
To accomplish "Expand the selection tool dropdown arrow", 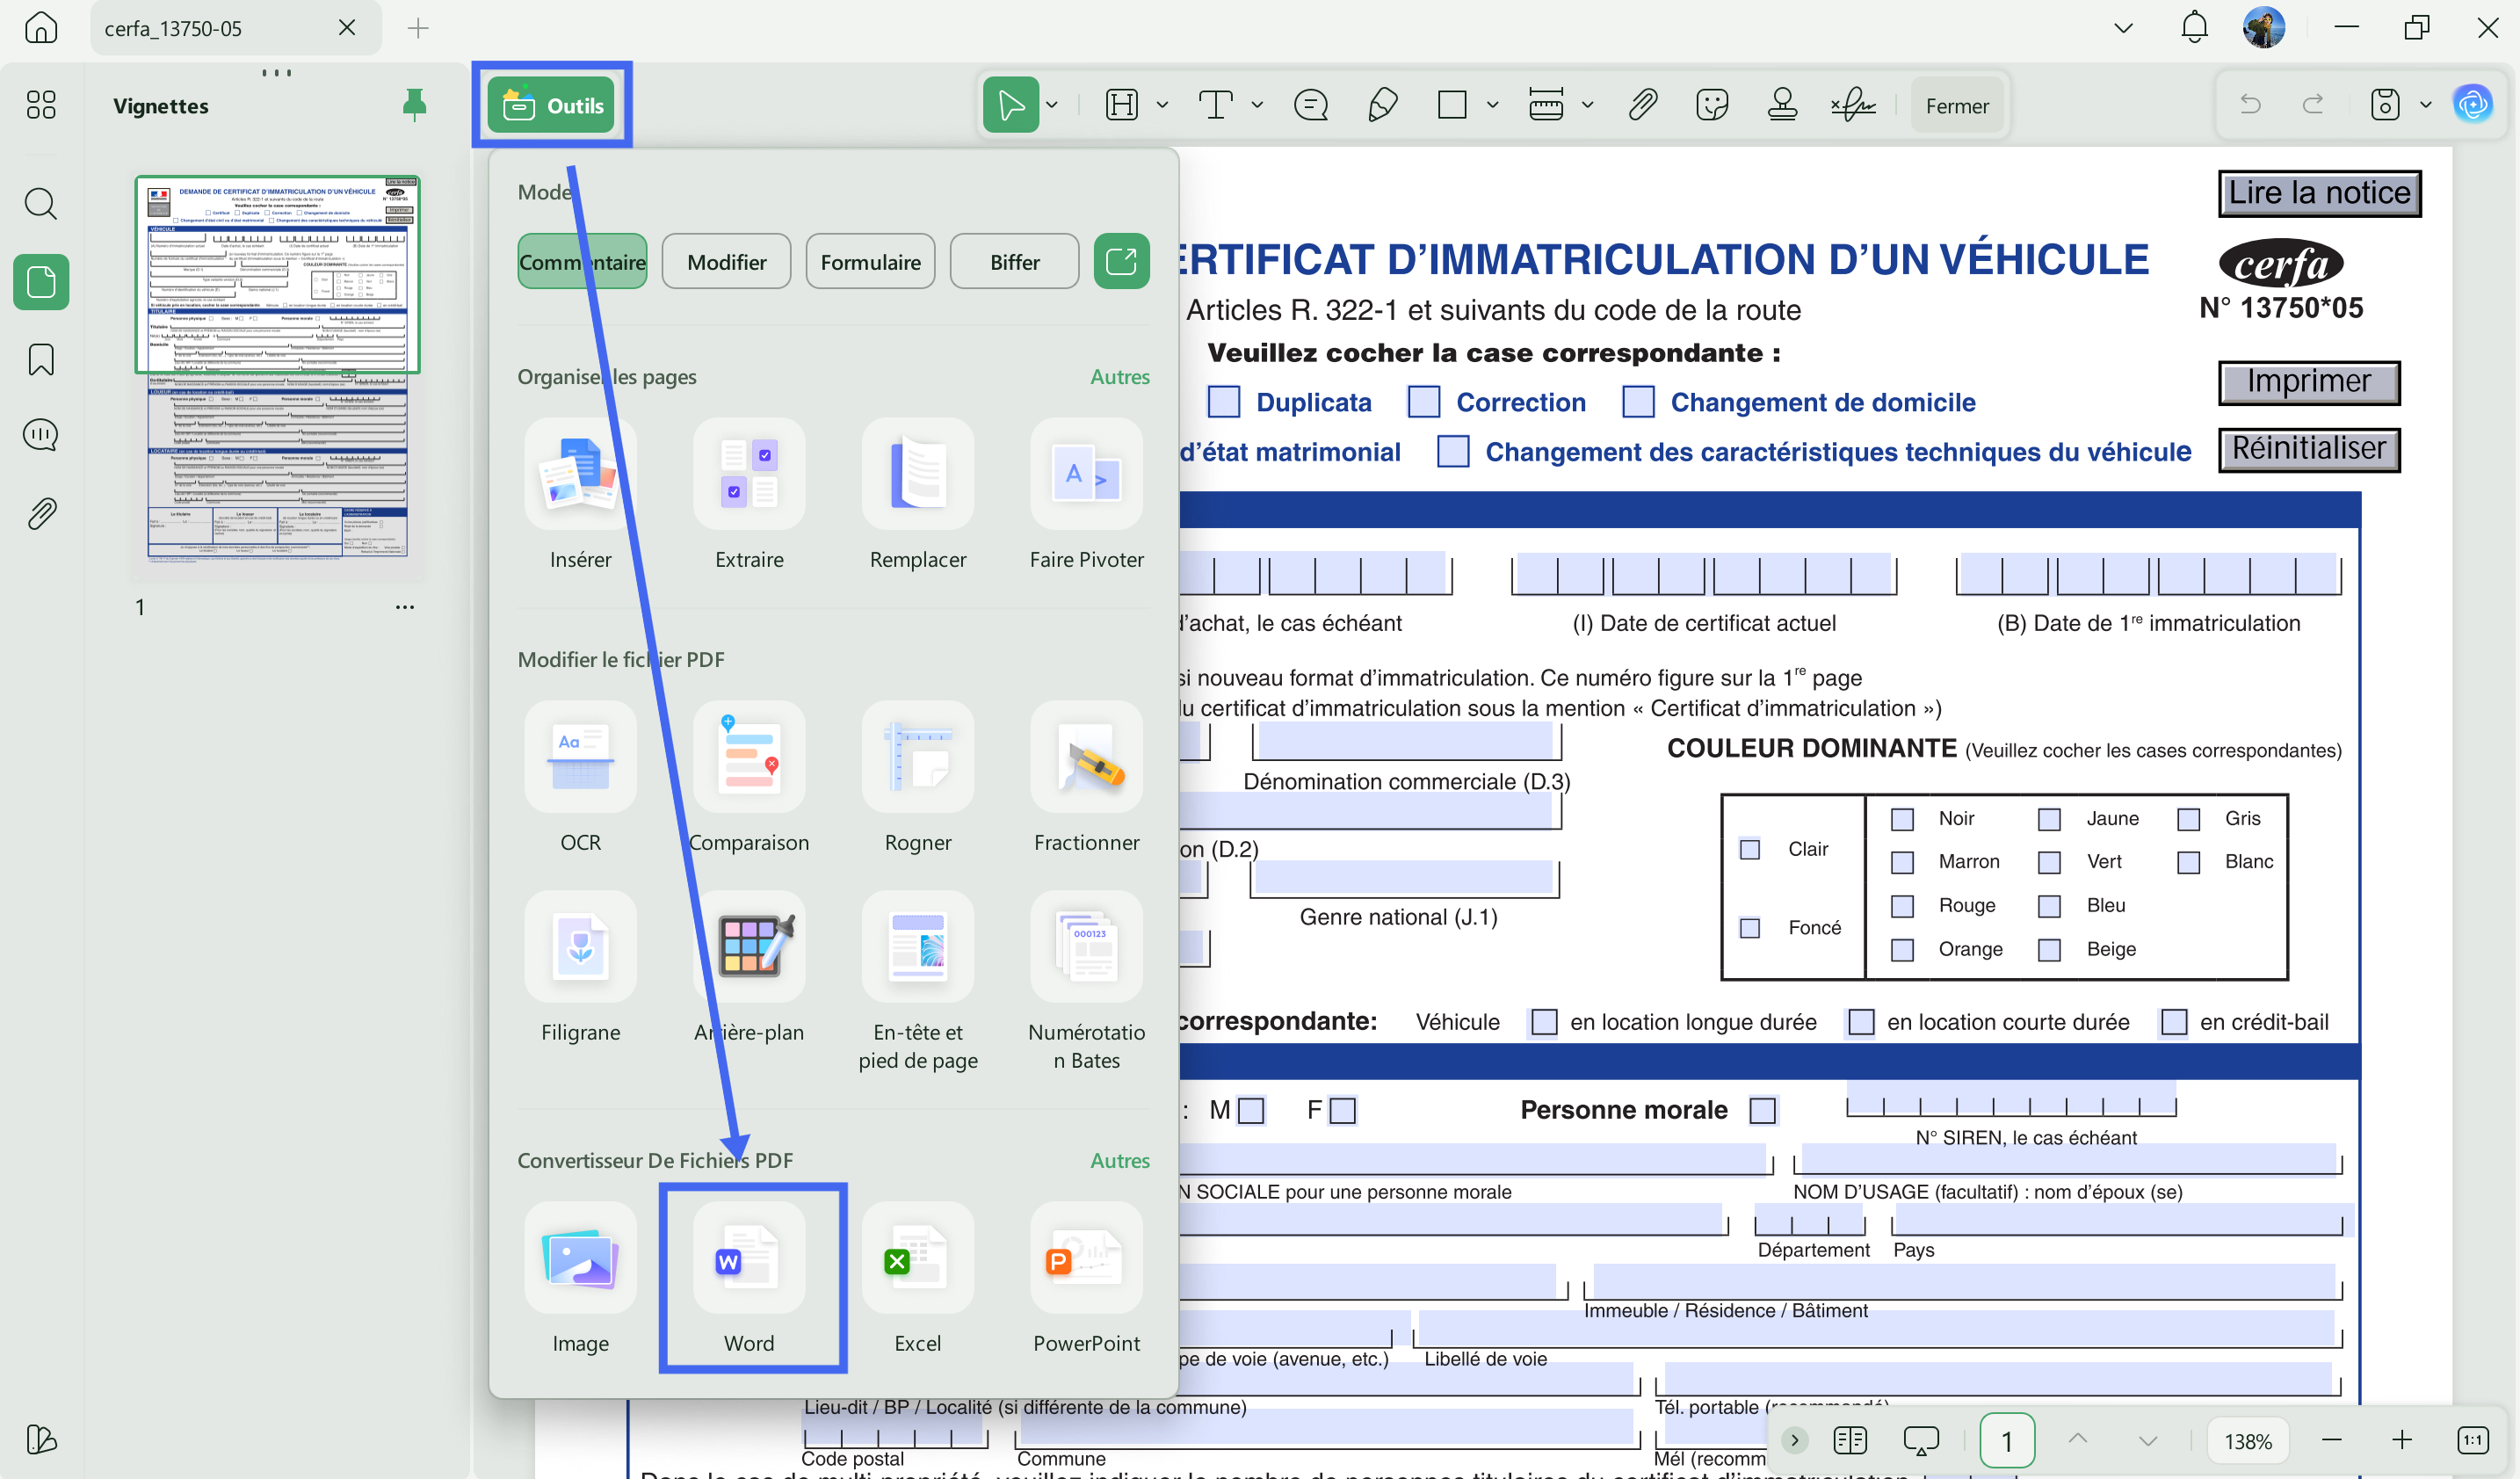I will click(x=1052, y=105).
